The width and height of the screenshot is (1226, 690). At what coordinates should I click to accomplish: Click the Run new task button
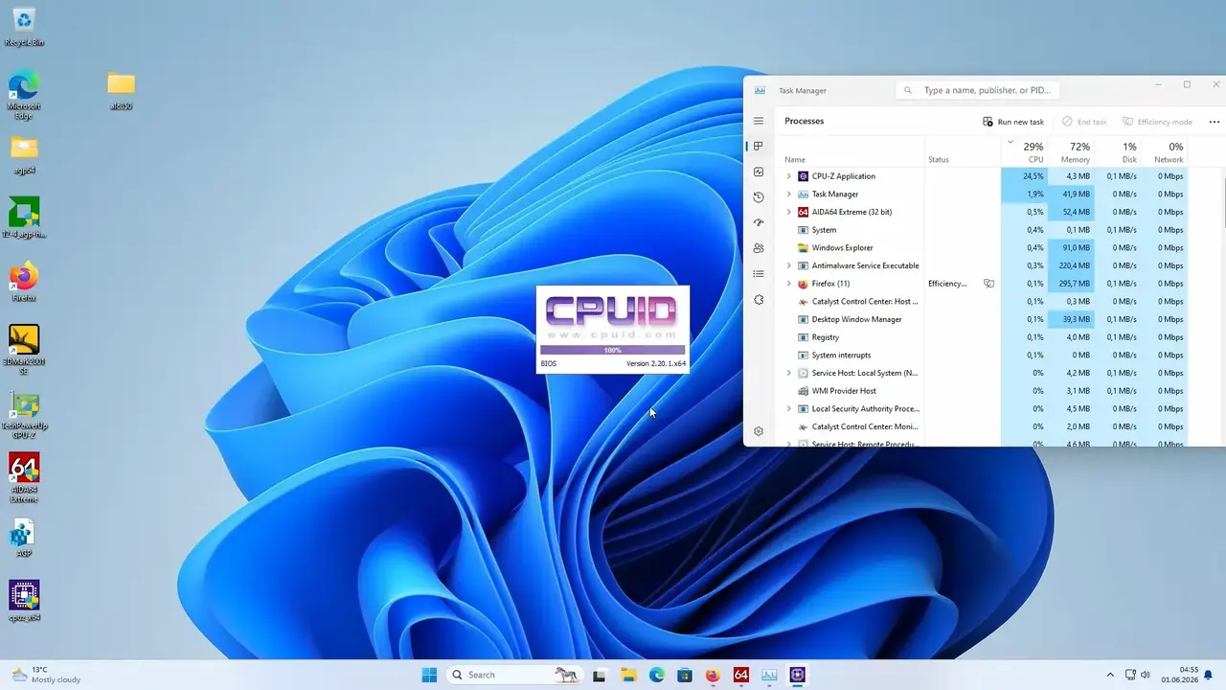pyautogui.click(x=1013, y=122)
